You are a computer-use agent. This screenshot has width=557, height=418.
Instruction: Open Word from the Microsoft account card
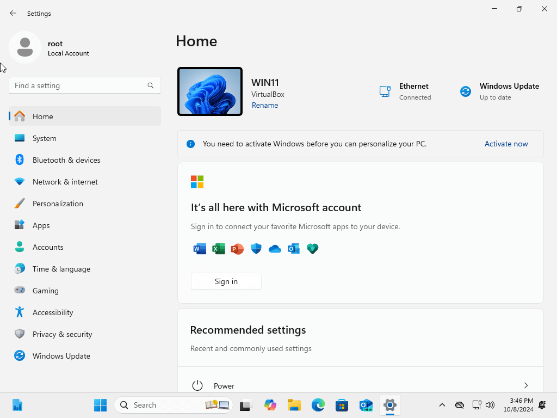click(200, 249)
